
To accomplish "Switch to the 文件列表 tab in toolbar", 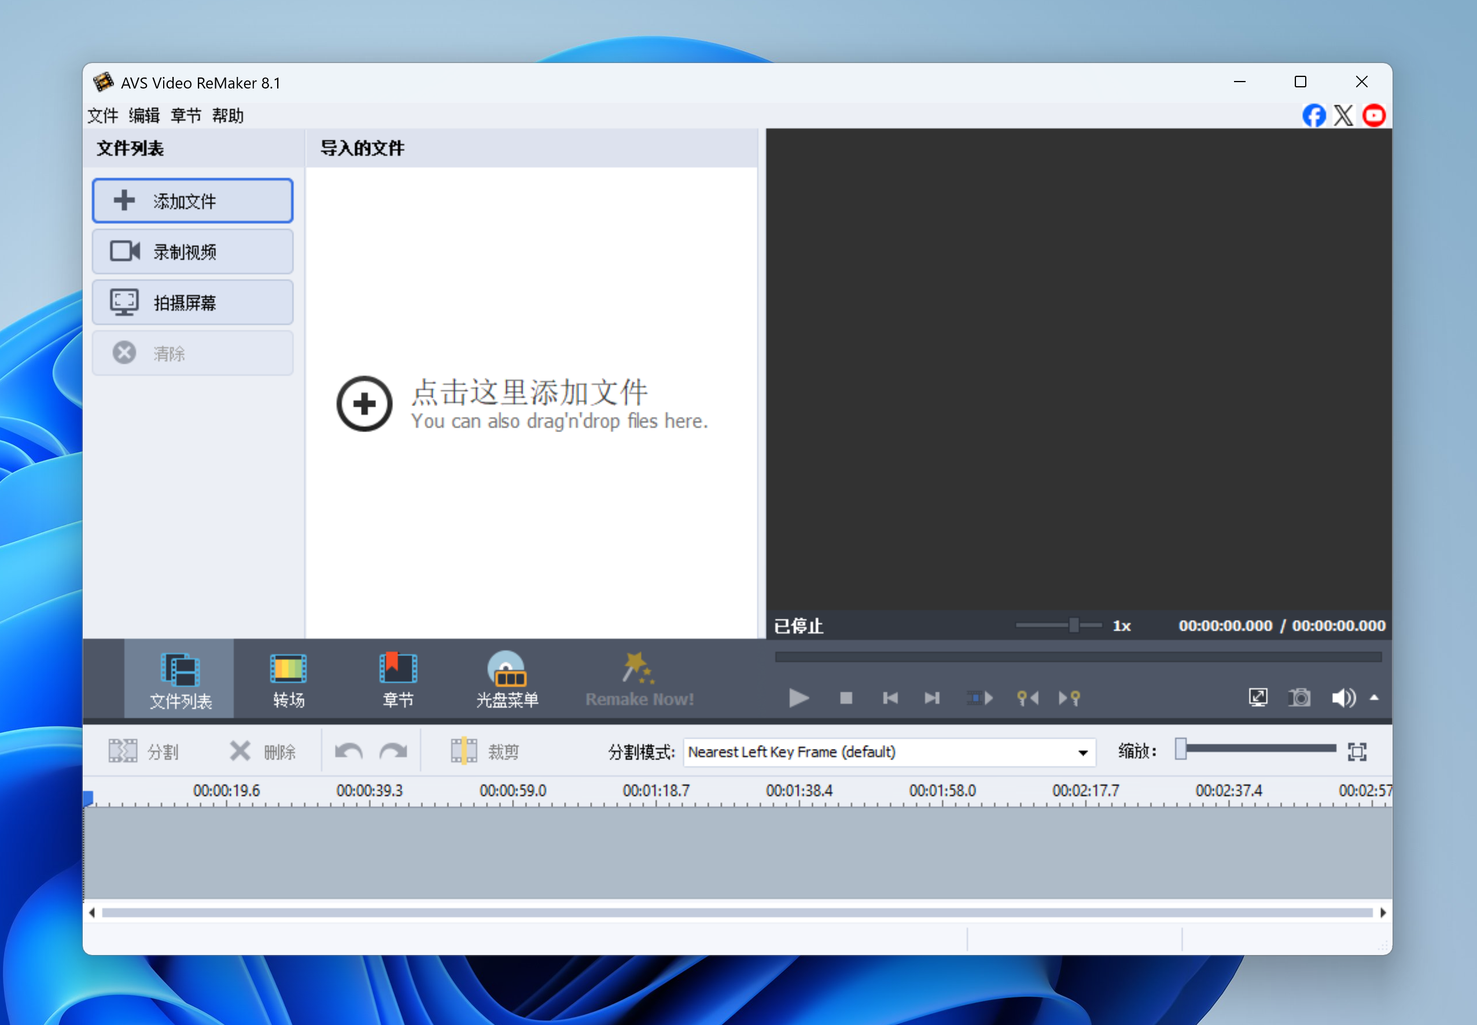I will click(x=179, y=680).
